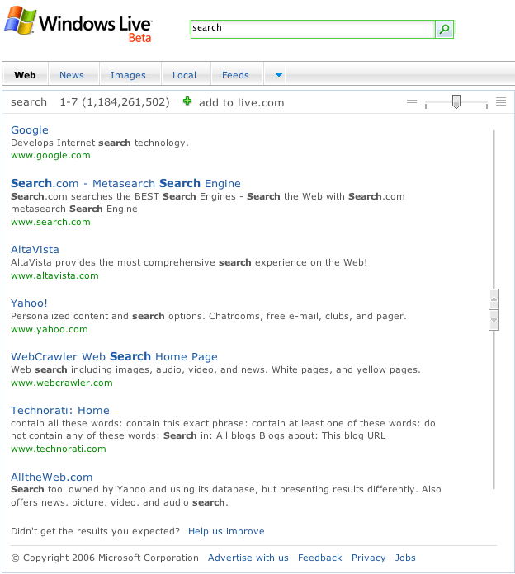Open the AltaVista result title
Screen dimensions: 515x574
(x=35, y=250)
